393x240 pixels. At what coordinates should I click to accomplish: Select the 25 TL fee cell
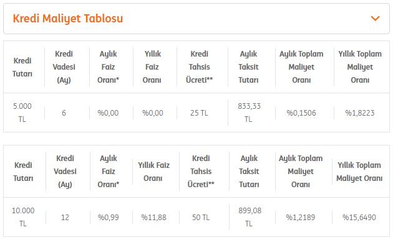199,113
